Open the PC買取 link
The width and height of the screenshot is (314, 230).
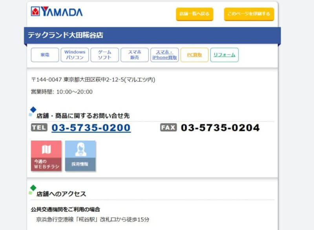click(194, 55)
